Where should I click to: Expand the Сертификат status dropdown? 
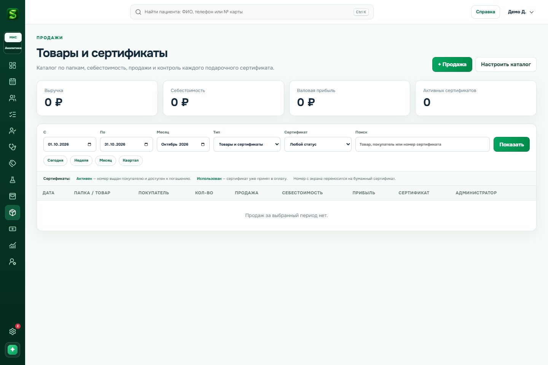point(318,144)
